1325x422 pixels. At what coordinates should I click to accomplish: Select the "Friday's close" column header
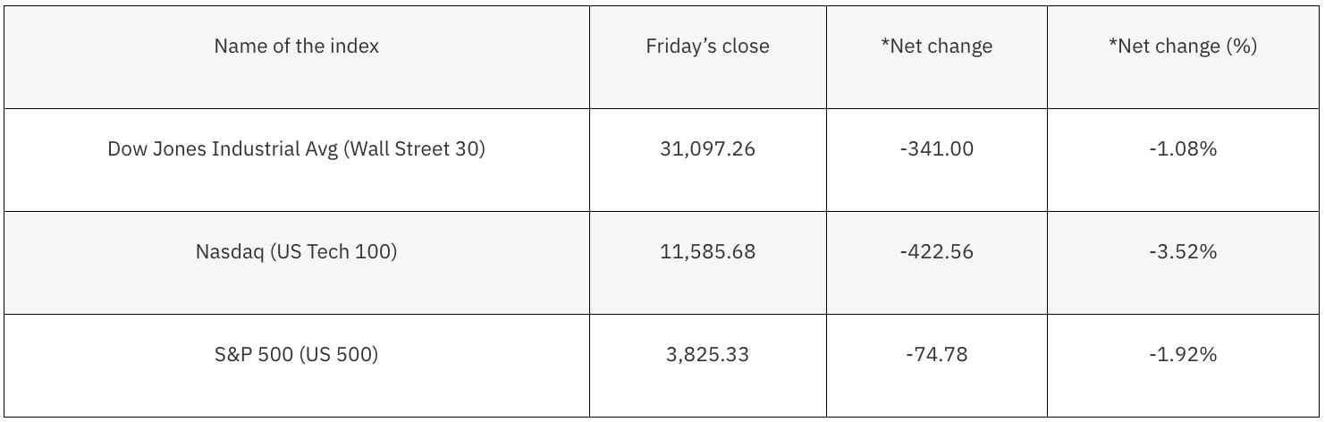point(707,46)
